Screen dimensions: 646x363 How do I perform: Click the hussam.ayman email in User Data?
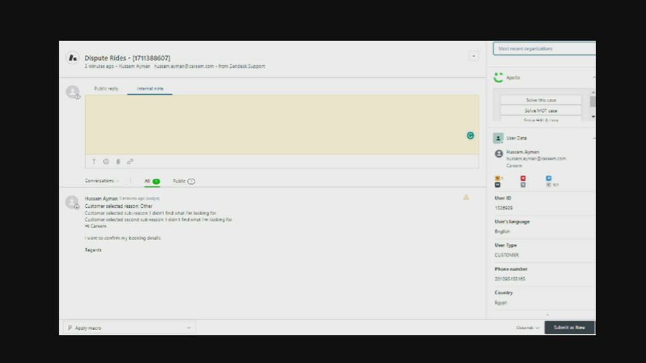[536, 159]
